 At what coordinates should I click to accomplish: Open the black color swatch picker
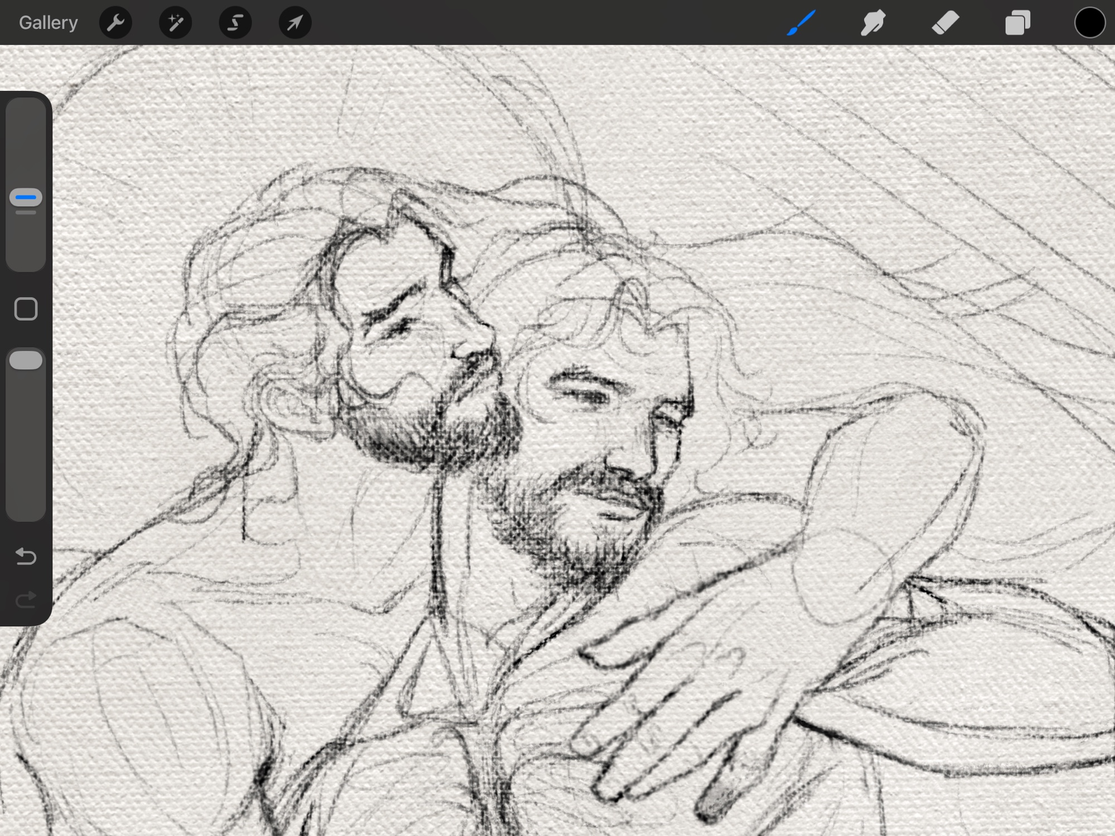(1089, 23)
